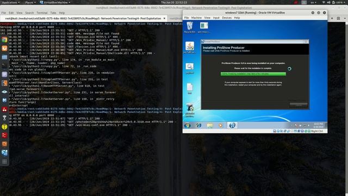Open the terminal Tabs menu
Image resolution: width=348 pixels, height=196 pixels.
point(53,13)
